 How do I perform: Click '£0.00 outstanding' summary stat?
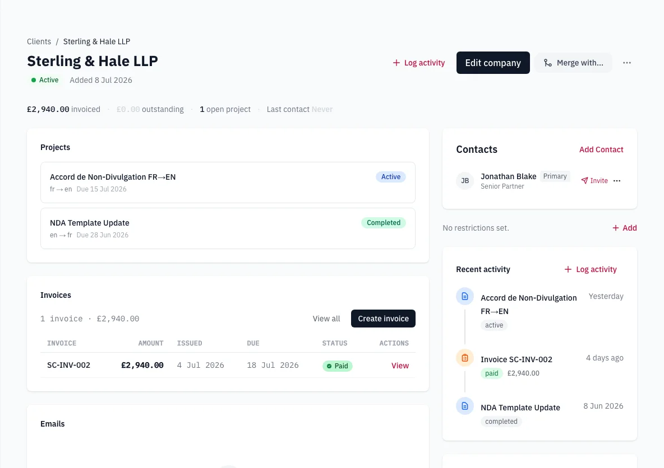(150, 110)
